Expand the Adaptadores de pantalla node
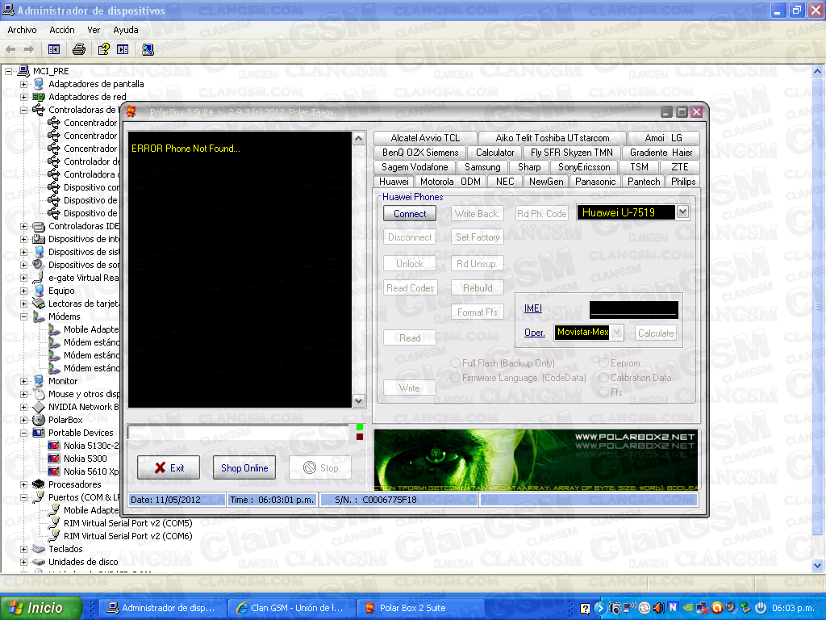 click(23, 84)
